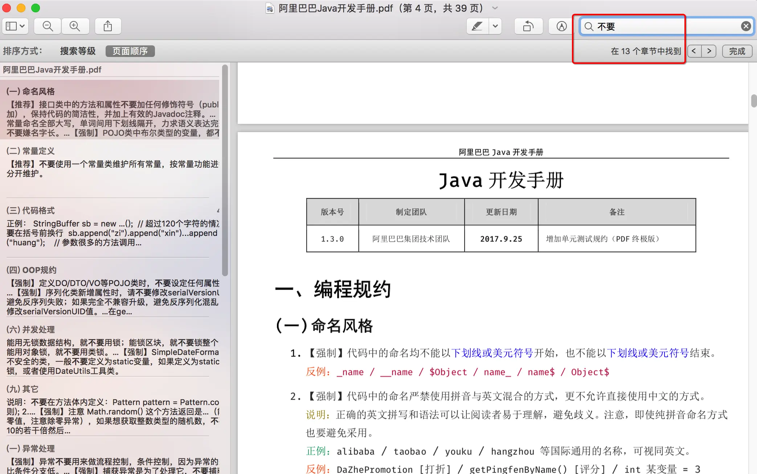
Task: Click the 阿里巴巴集团技术团队 table cell
Action: 411,239
